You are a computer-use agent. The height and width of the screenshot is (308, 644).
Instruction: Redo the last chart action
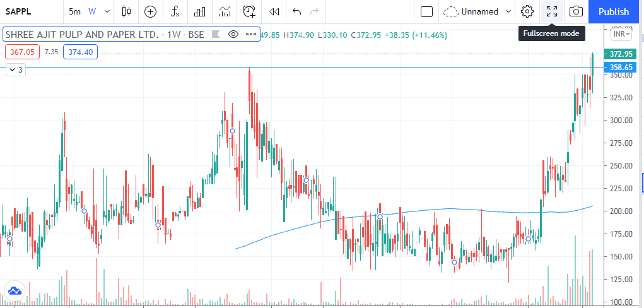[315, 11]
